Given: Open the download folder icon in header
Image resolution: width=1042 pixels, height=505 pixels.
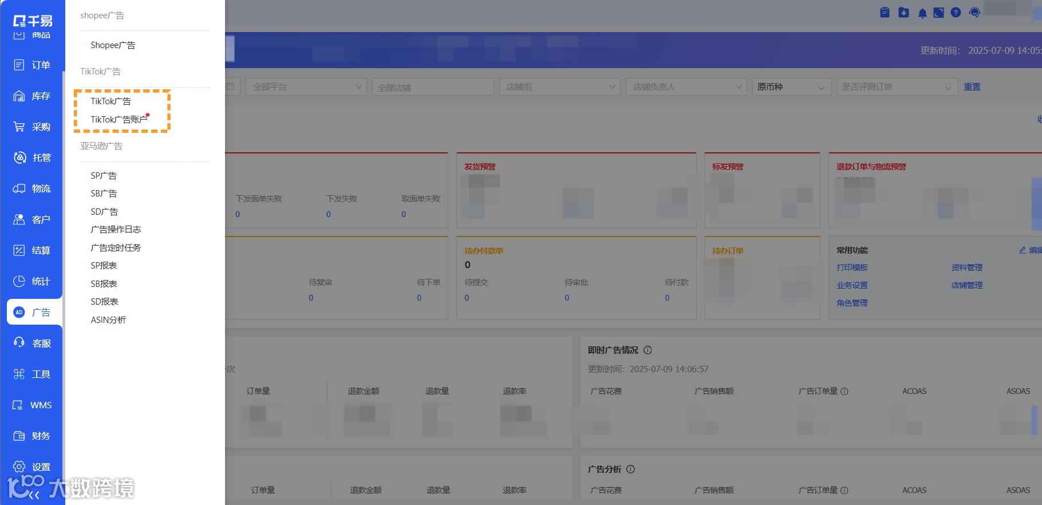Looking at the screenshot, I should click(x=903, y=13).
